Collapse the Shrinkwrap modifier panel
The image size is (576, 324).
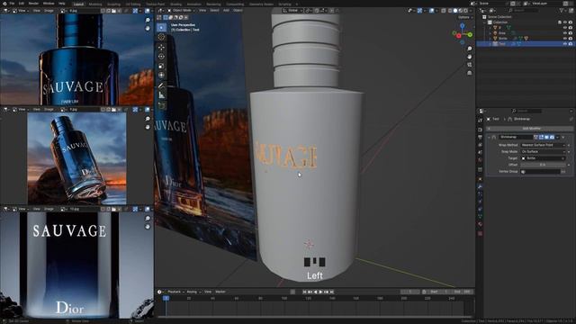[x=489, y=137]
